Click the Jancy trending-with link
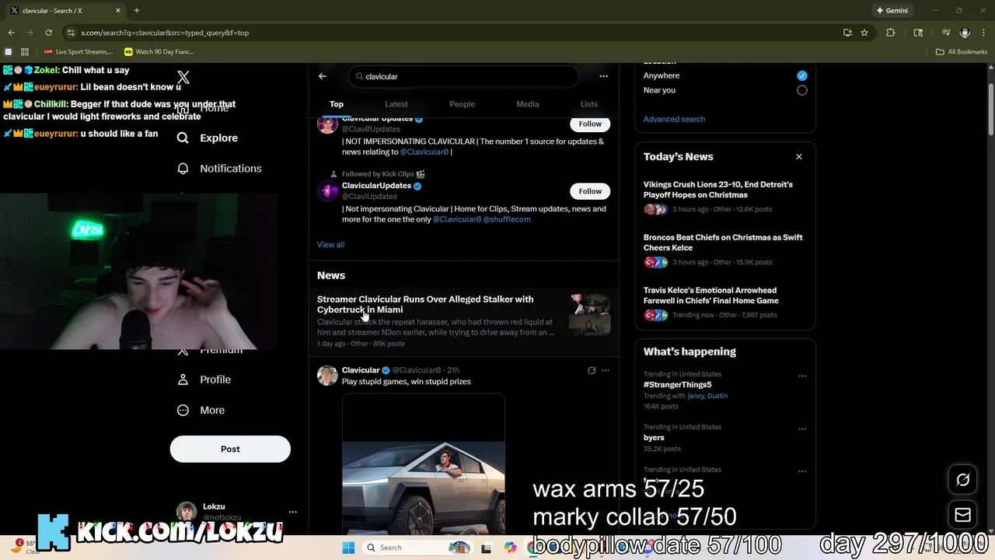995x560 pixels. coord(696,396)
